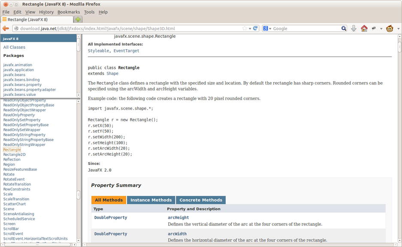Select Rectangle2D in the class list
Screen dimensions: 402x247
tap(14, 155)
